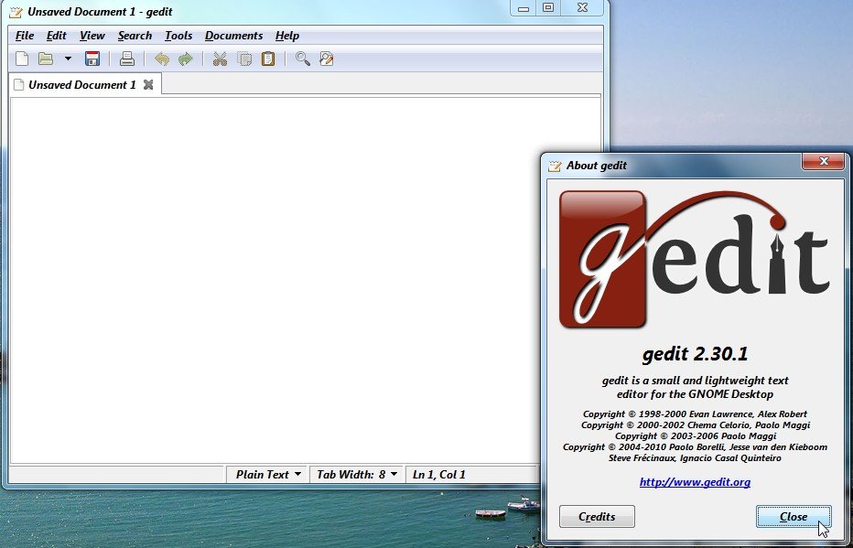Open the Documents menu

[x=233, y=36]
